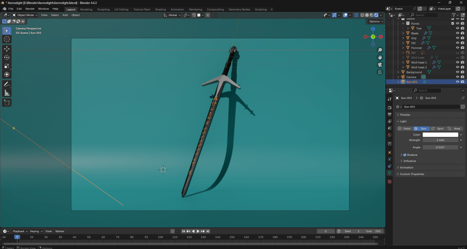Click the Strength value field
Viewport: 467px width, 249px height.
coord(440,140)
